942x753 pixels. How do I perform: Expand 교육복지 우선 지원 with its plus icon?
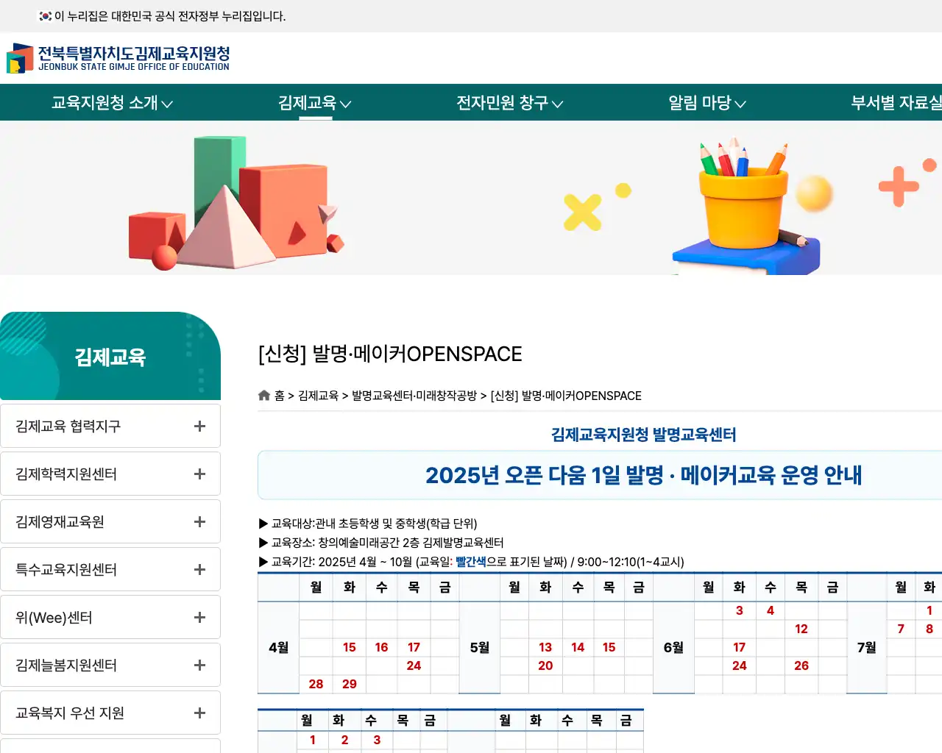199,713
